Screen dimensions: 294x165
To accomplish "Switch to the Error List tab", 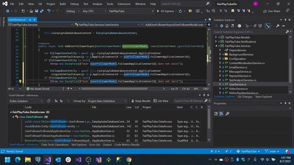I will 95,145.
